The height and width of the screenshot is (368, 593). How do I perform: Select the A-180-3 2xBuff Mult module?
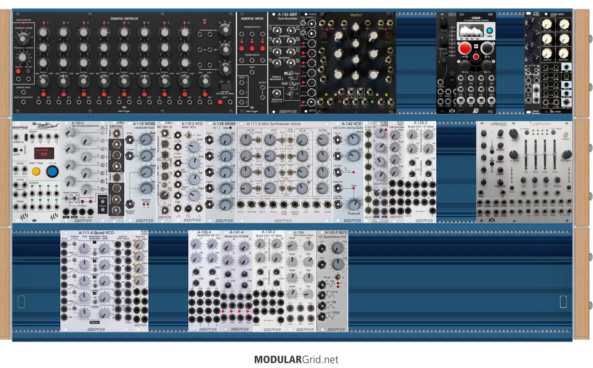pos(116,172)
